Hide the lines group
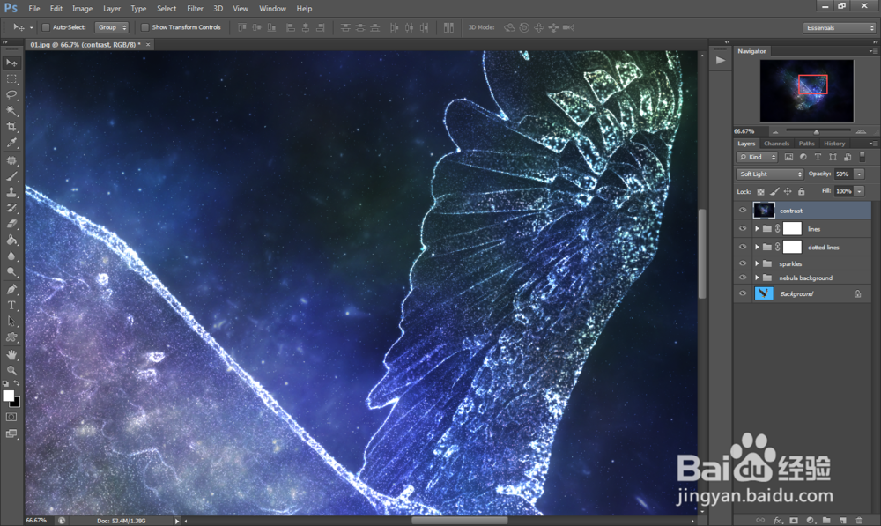Screen dimensions: 881x526 (x=743, y=229)
